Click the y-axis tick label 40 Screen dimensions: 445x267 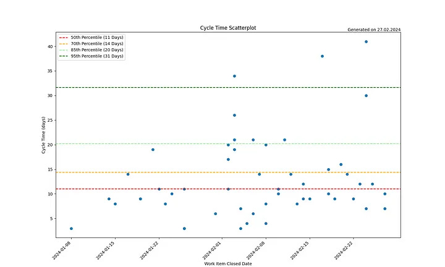(50, 46)
